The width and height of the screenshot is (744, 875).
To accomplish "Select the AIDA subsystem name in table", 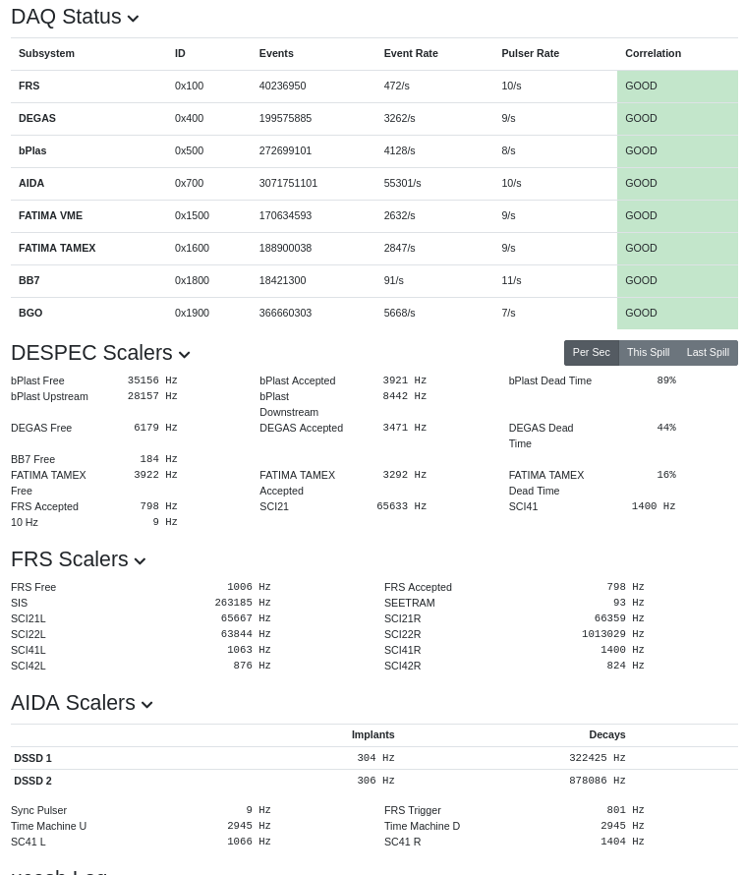I will click(31, 184).
